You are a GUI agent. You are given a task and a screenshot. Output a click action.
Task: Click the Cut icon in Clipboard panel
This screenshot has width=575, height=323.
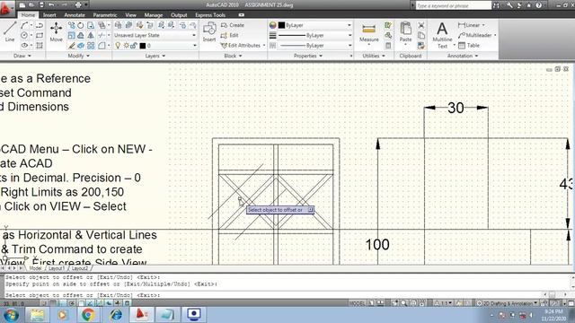point(421,25)
